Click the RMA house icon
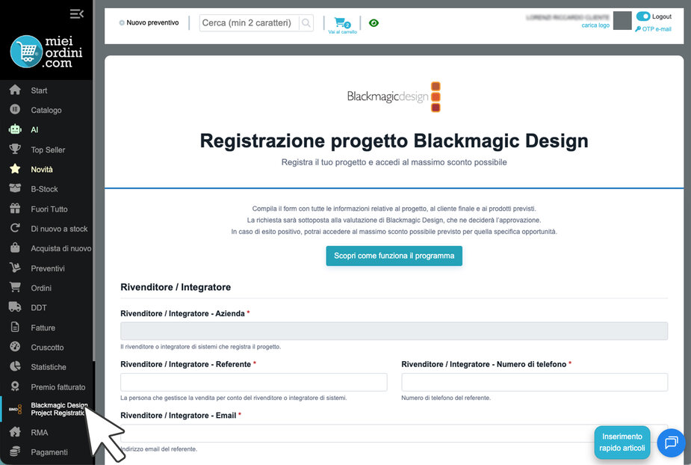Image resolution: width=691 pixels, height=465 pixels. coord(15,432)
